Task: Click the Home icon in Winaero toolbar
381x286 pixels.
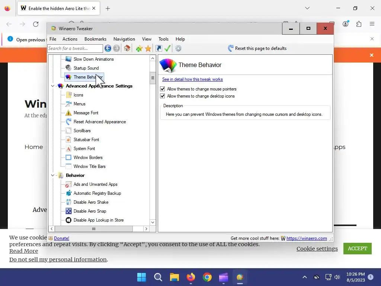Action: pos(127,48)
